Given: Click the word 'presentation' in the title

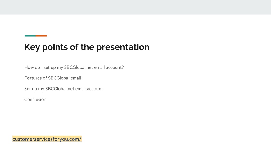Looking at the screenshot, I should [123, 47].
